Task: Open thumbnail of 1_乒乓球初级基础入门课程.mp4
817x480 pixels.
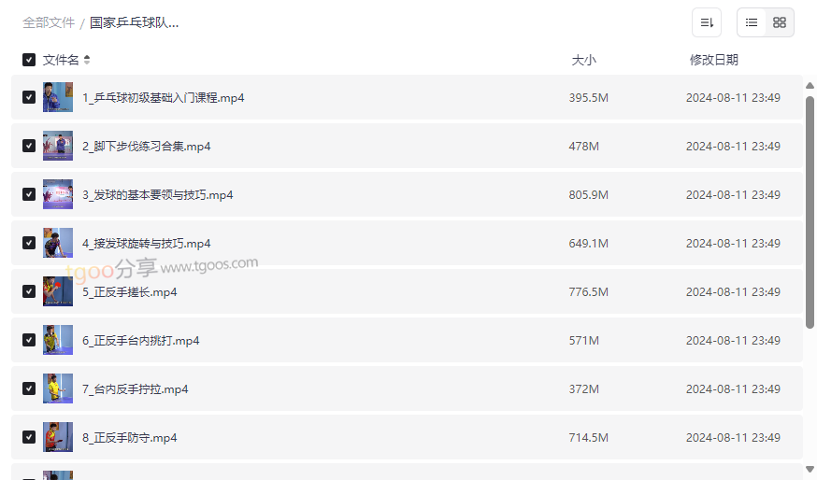Action: coord(58,97)
